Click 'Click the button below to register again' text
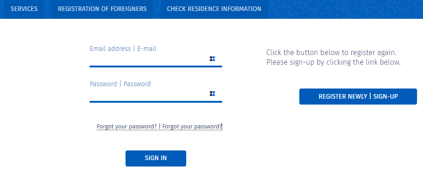Screen dimensions: 423x172 pyautogui.click(x=332, y=52)
